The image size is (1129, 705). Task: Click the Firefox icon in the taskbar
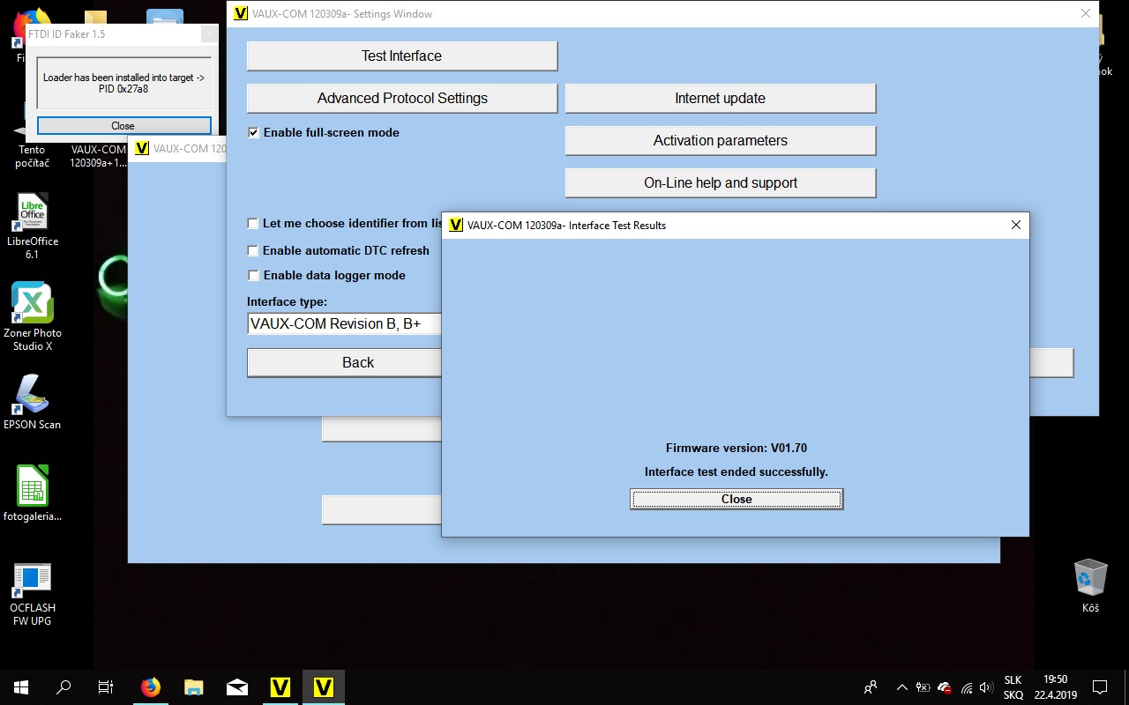click(x=151, y=687)
